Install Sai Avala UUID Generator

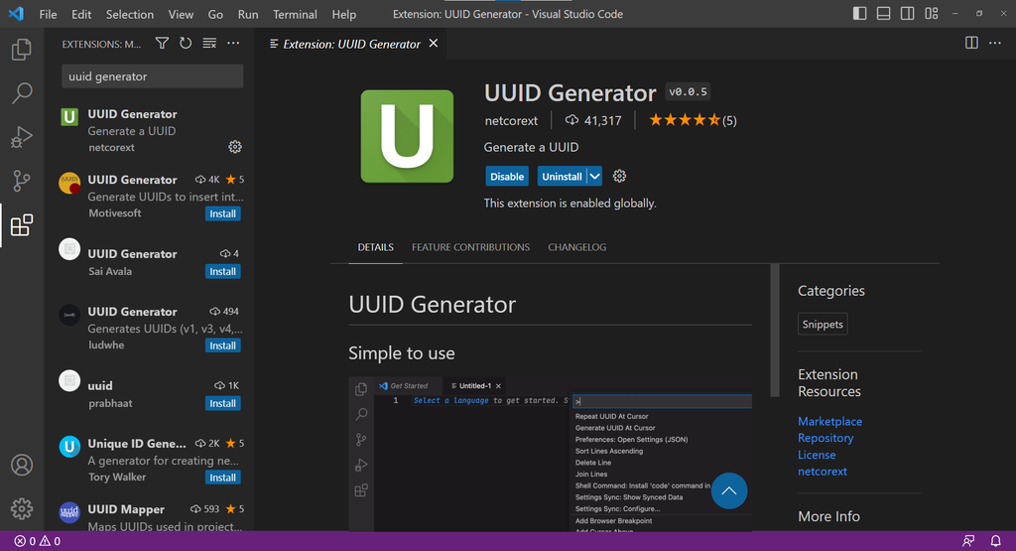click(223, 272)
